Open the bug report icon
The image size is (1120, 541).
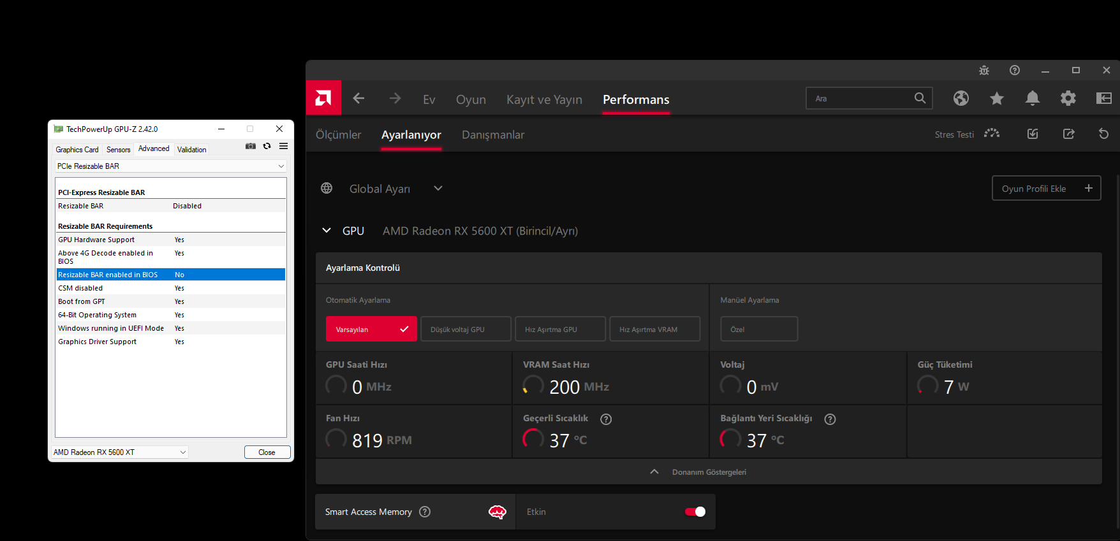click(984, 70)
